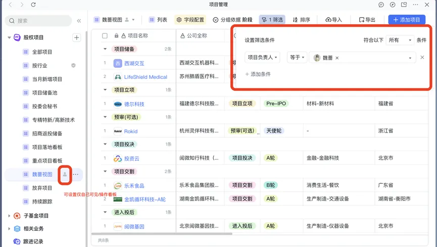
Task: Select 项目储备池 view in sidebar
Action: point(44,93)
